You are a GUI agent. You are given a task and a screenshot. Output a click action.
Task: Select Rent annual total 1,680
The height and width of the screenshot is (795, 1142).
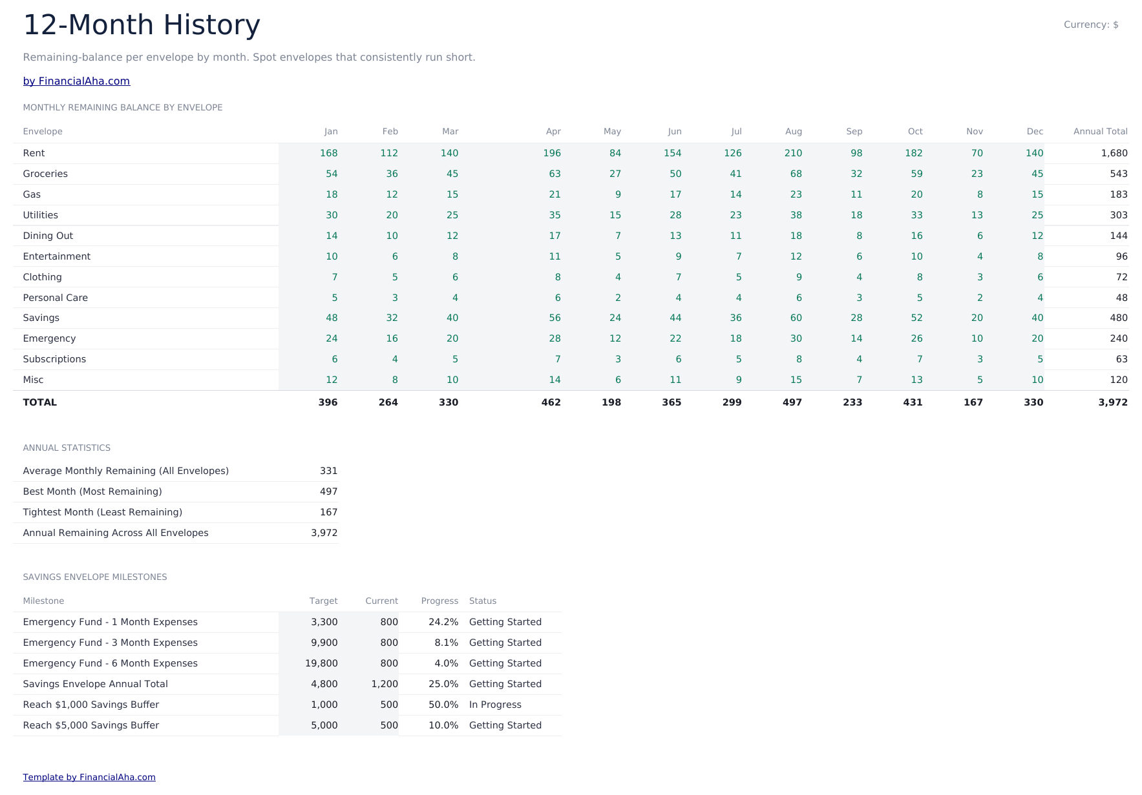[x=1114, y=153]
